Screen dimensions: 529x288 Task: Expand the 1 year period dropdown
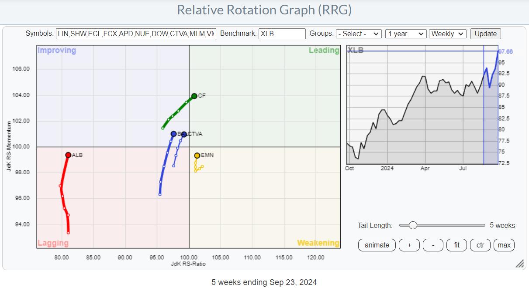405,34
